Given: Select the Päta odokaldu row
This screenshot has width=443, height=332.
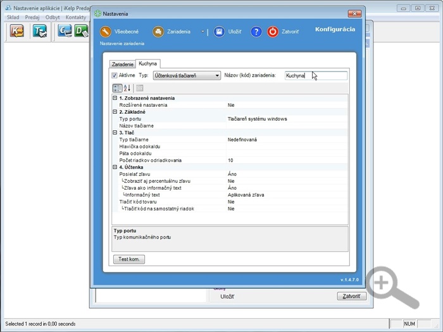Looking at the screenshot, I should tap(230, 153).
